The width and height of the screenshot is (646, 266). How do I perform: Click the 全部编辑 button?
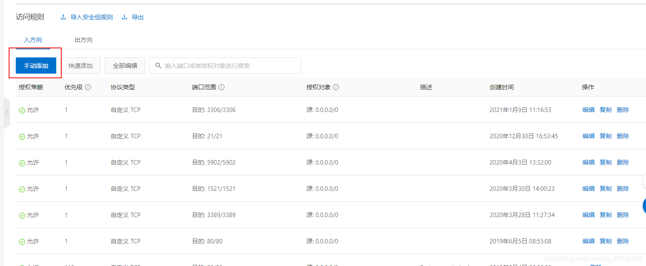125,65
